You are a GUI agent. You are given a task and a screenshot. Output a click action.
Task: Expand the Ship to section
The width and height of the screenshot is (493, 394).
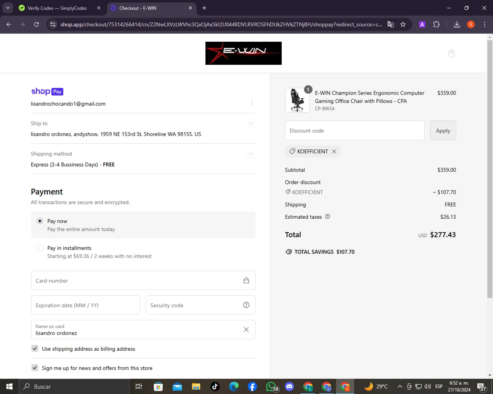tap(251, 123)
